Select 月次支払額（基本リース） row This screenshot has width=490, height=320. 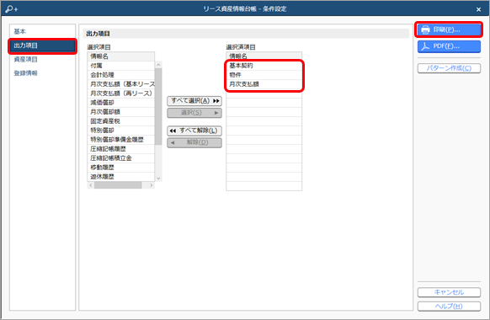(x=121, y=84)
